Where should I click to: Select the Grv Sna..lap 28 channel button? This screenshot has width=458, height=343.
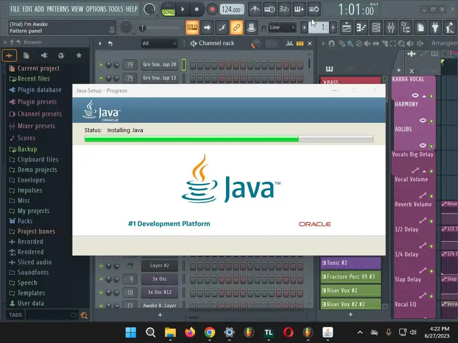160,64
